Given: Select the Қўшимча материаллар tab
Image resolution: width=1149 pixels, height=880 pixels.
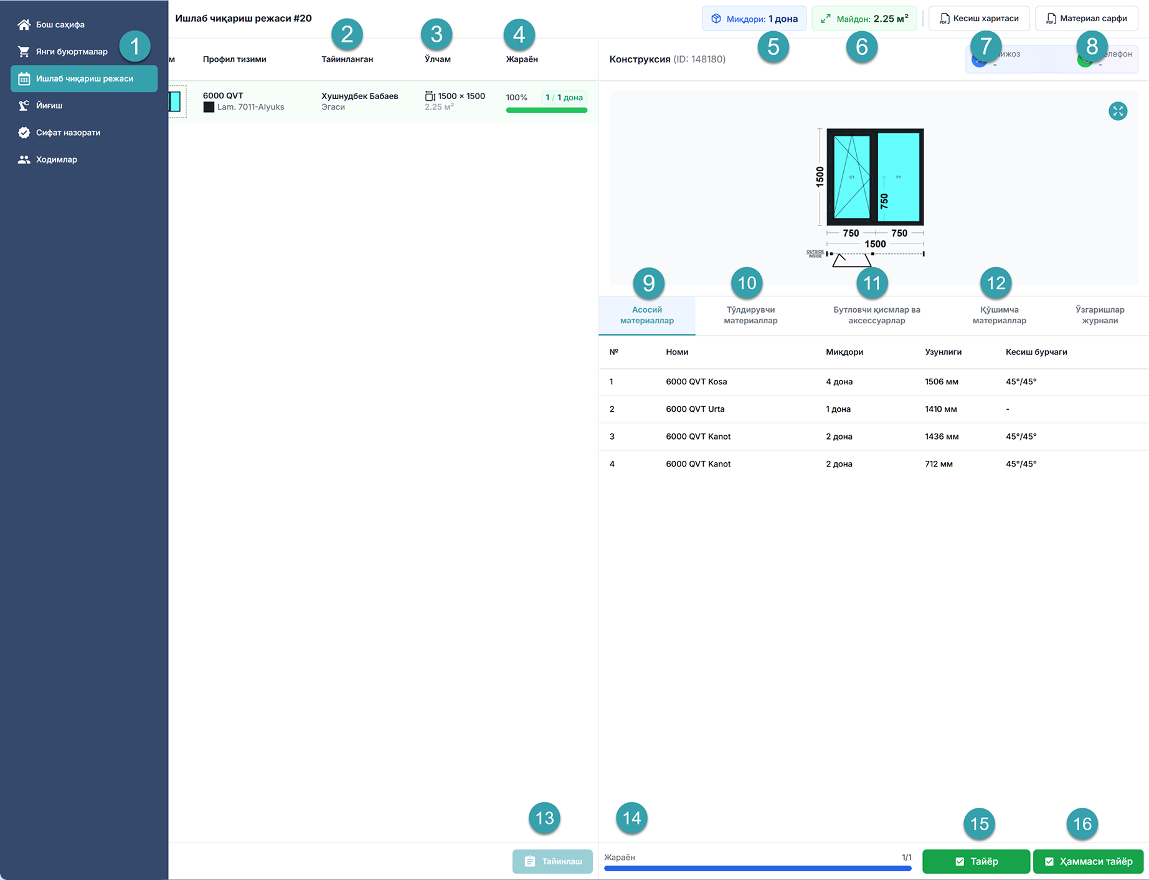Looking at the screenshot, I should coord(999,315).
